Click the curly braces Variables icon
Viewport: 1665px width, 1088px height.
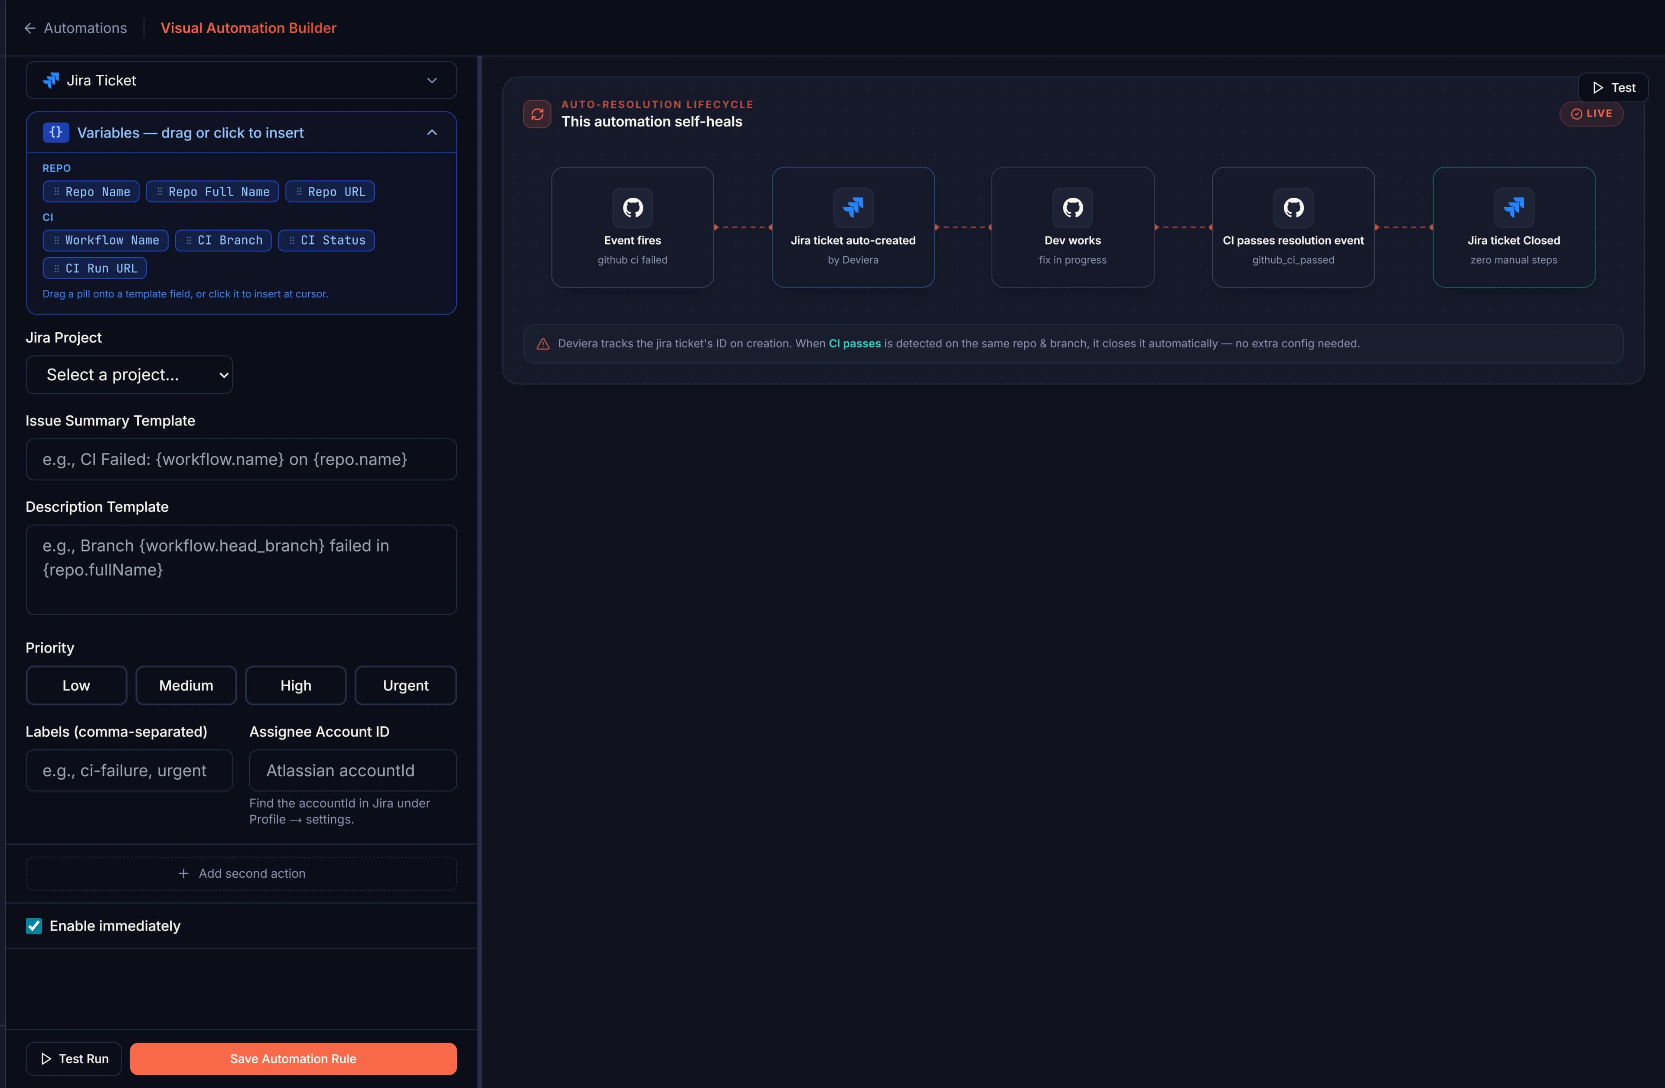[56, 132]
